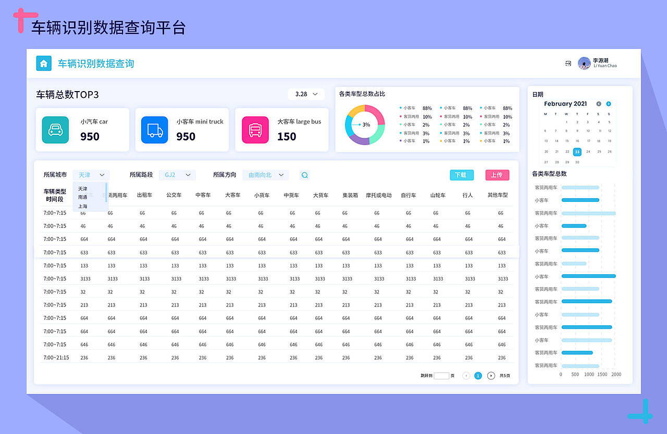Image resolution: width=667 pixels, height=434 pixels.
Task: Open the 3.28 date dropdown
Action: click(x=306, y=94)
